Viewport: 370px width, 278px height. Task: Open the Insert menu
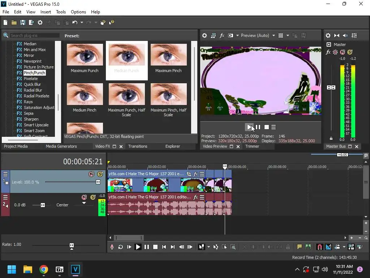click(x=46, y=12)
